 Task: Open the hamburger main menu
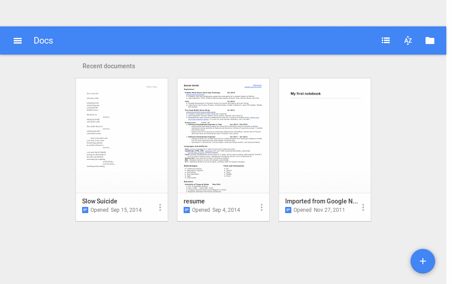18,41
